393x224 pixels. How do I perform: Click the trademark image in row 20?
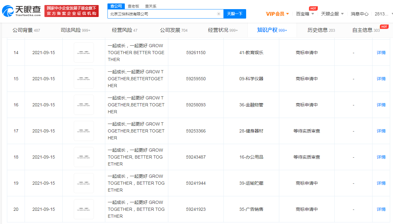pos(84,209)
